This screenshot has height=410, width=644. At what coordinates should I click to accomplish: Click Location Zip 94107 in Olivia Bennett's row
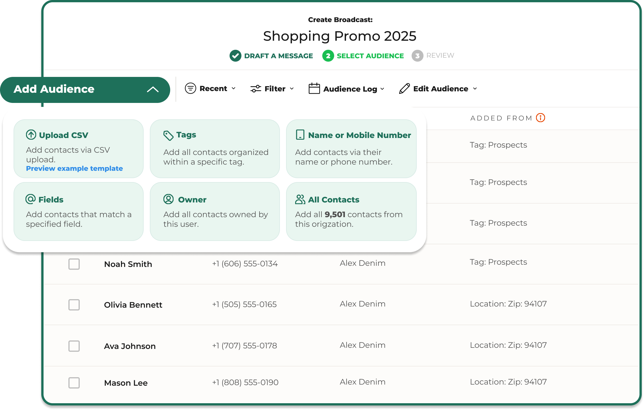pyautogui.click(x=508, y=304)
